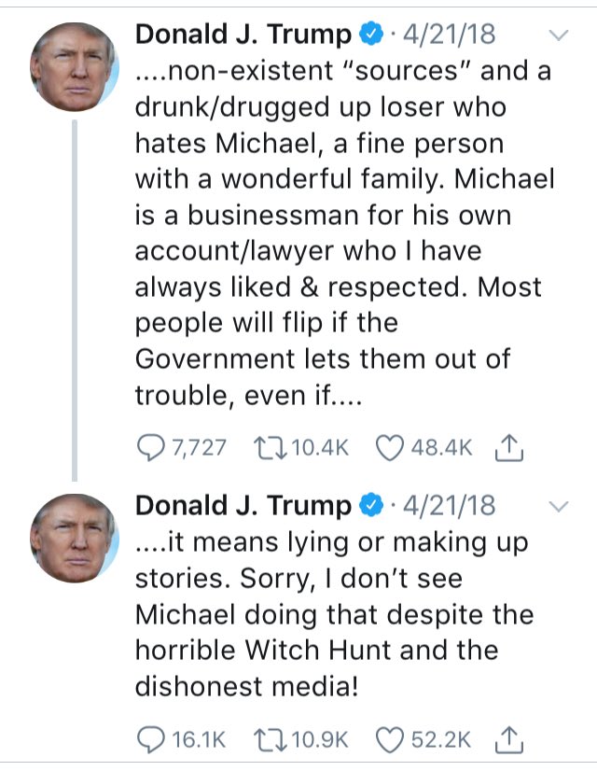
Task: Like the tweet with 52.2K likes
Action: (391, 739)
